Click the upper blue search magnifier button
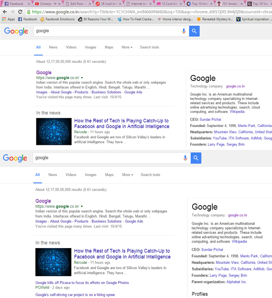 (x=194, y=31)
